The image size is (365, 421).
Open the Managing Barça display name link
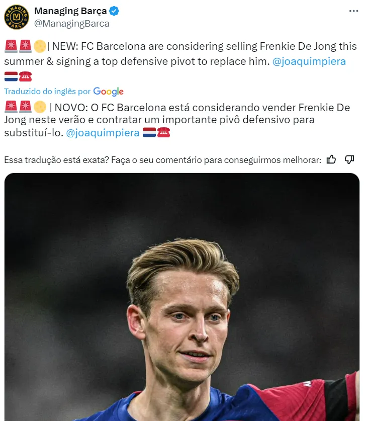(x=70, y=11)
